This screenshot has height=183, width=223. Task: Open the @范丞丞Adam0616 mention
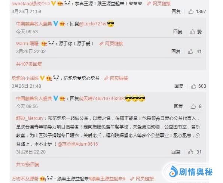tap(78, 144)
